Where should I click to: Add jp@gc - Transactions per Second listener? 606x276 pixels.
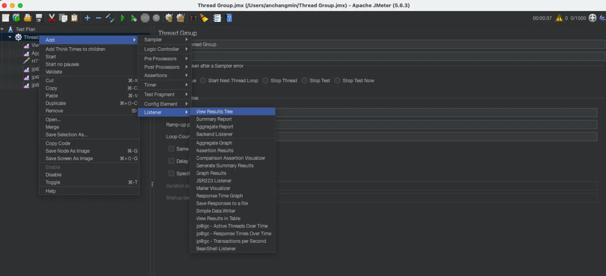point(233,241)
